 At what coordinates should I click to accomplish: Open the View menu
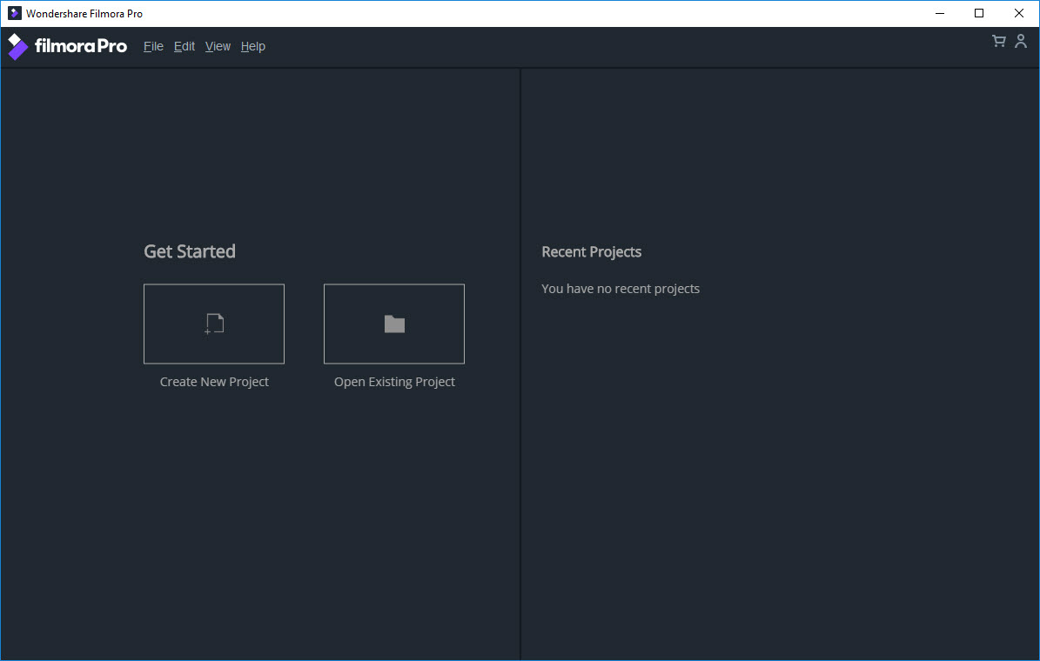click(x=218, y=46)
